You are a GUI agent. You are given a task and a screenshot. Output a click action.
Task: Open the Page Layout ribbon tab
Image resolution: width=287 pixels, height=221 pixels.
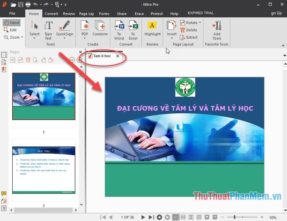pos(87,14)
